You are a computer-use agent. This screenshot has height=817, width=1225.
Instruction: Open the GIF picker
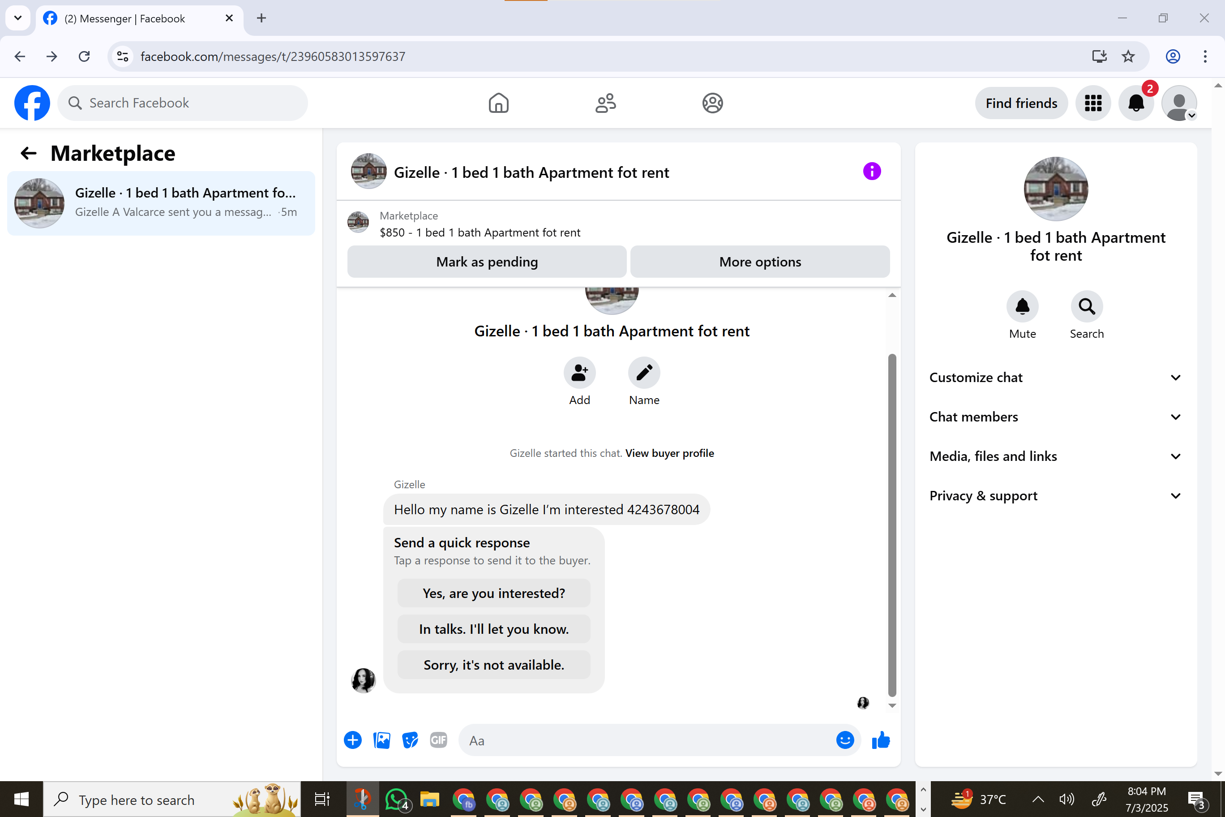pos(438,740)
